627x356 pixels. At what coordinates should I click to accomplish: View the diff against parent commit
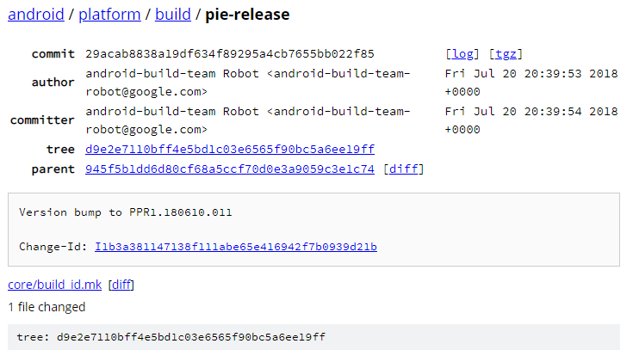pyautogui.click(x=403, y=169)
